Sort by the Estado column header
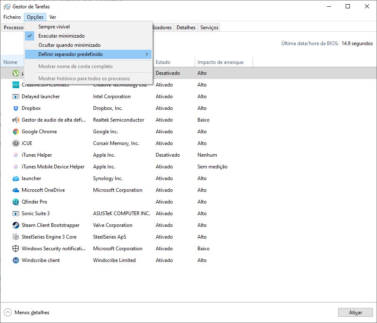 point(174,62)
